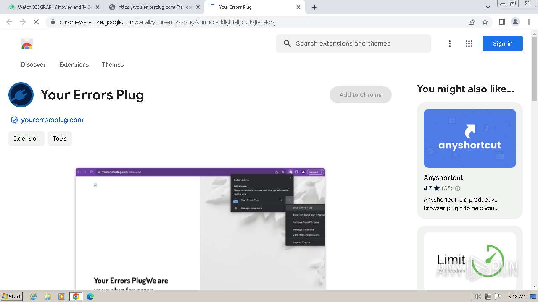
Task: Click the Sign in button
Action: (x=503, y=44)
